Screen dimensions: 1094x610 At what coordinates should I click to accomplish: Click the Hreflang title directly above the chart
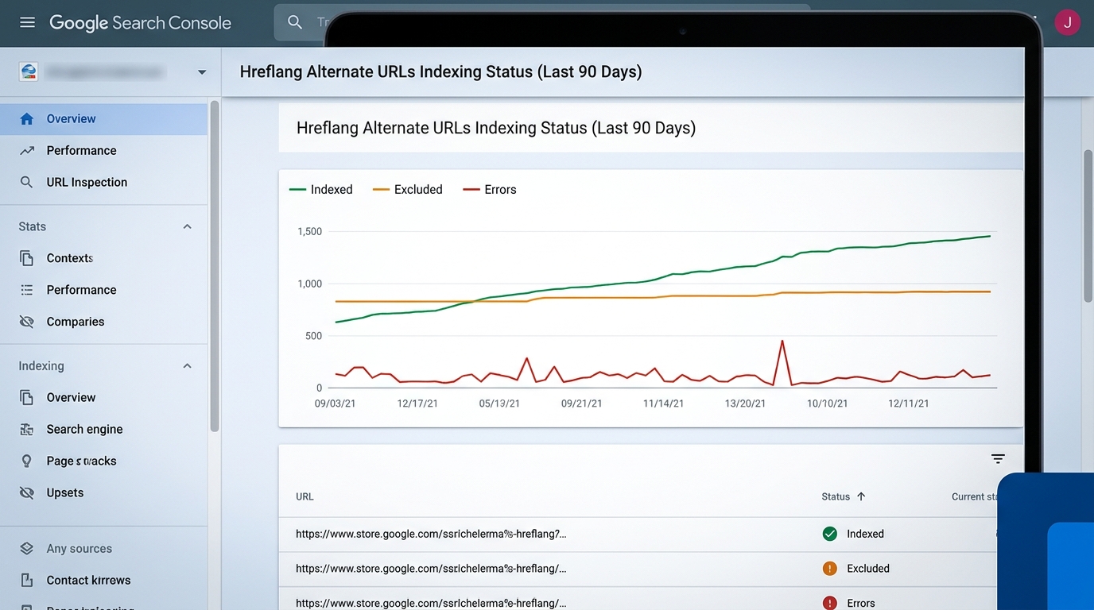496,128
